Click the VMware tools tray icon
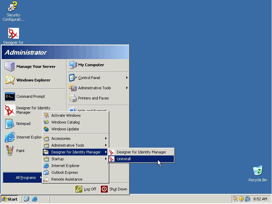 (247, 199)
